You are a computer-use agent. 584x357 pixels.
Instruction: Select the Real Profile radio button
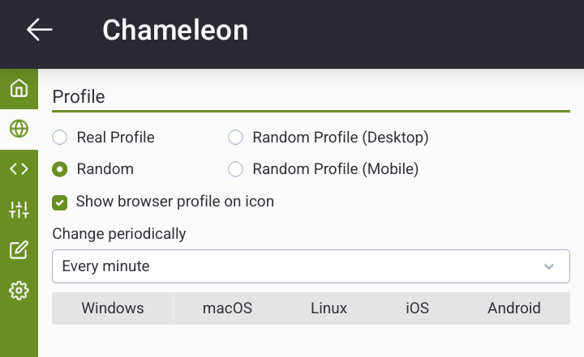[60, 138]
